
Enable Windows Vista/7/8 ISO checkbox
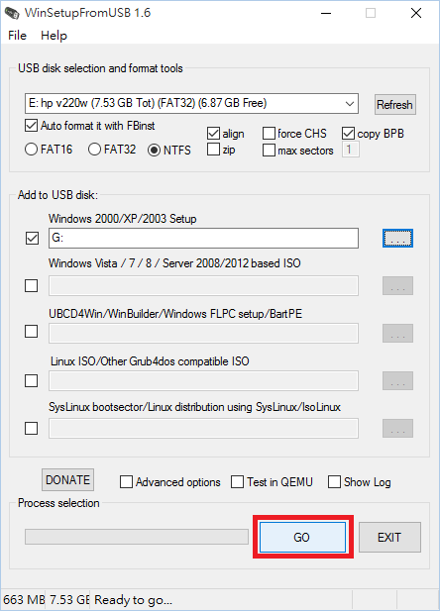pyautogui.click(x=31, y=285)
